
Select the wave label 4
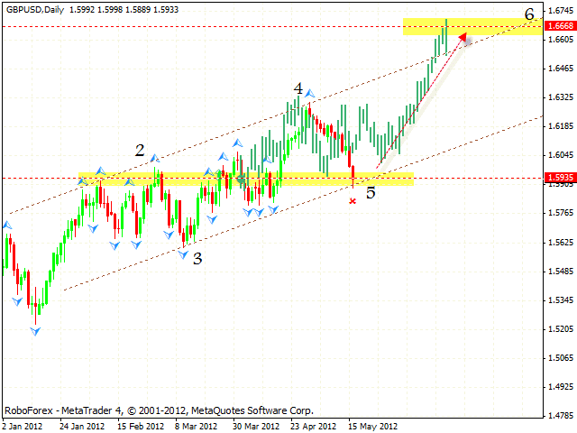click(298, 88)
